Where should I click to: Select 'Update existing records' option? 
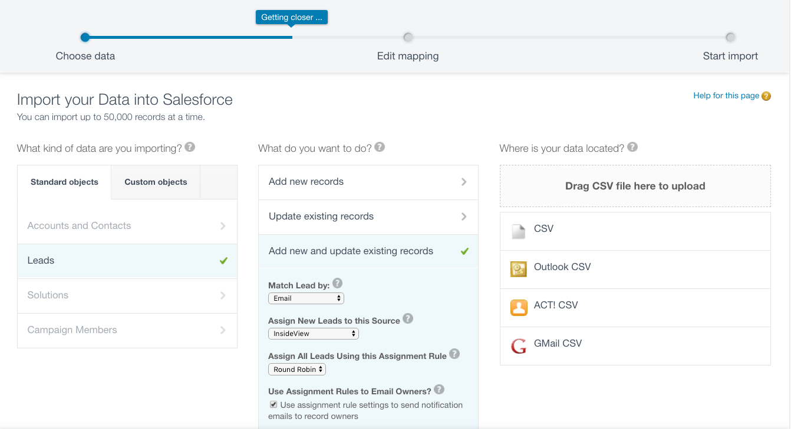tap(368, 217)
